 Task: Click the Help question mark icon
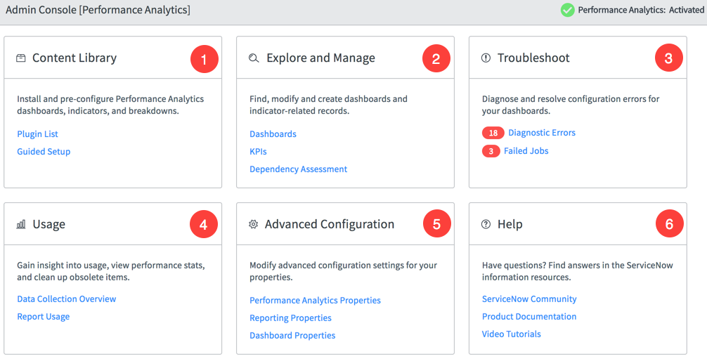[486, 224]
